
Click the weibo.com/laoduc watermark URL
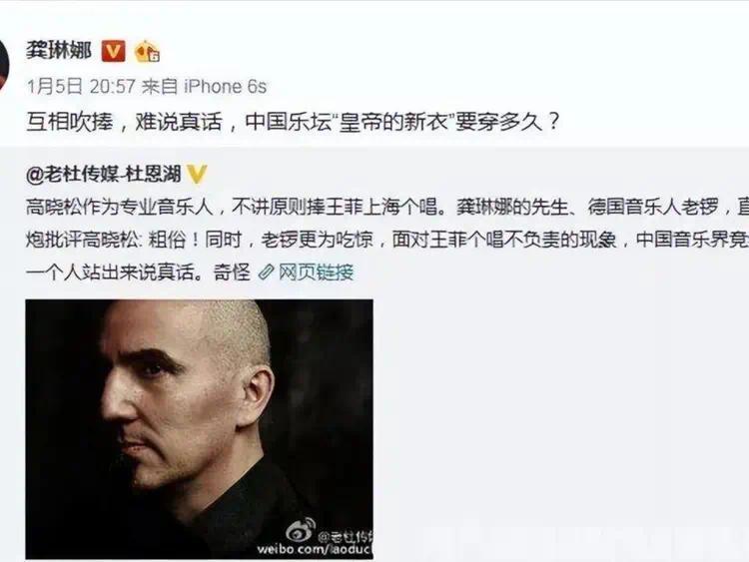point(315,550)
